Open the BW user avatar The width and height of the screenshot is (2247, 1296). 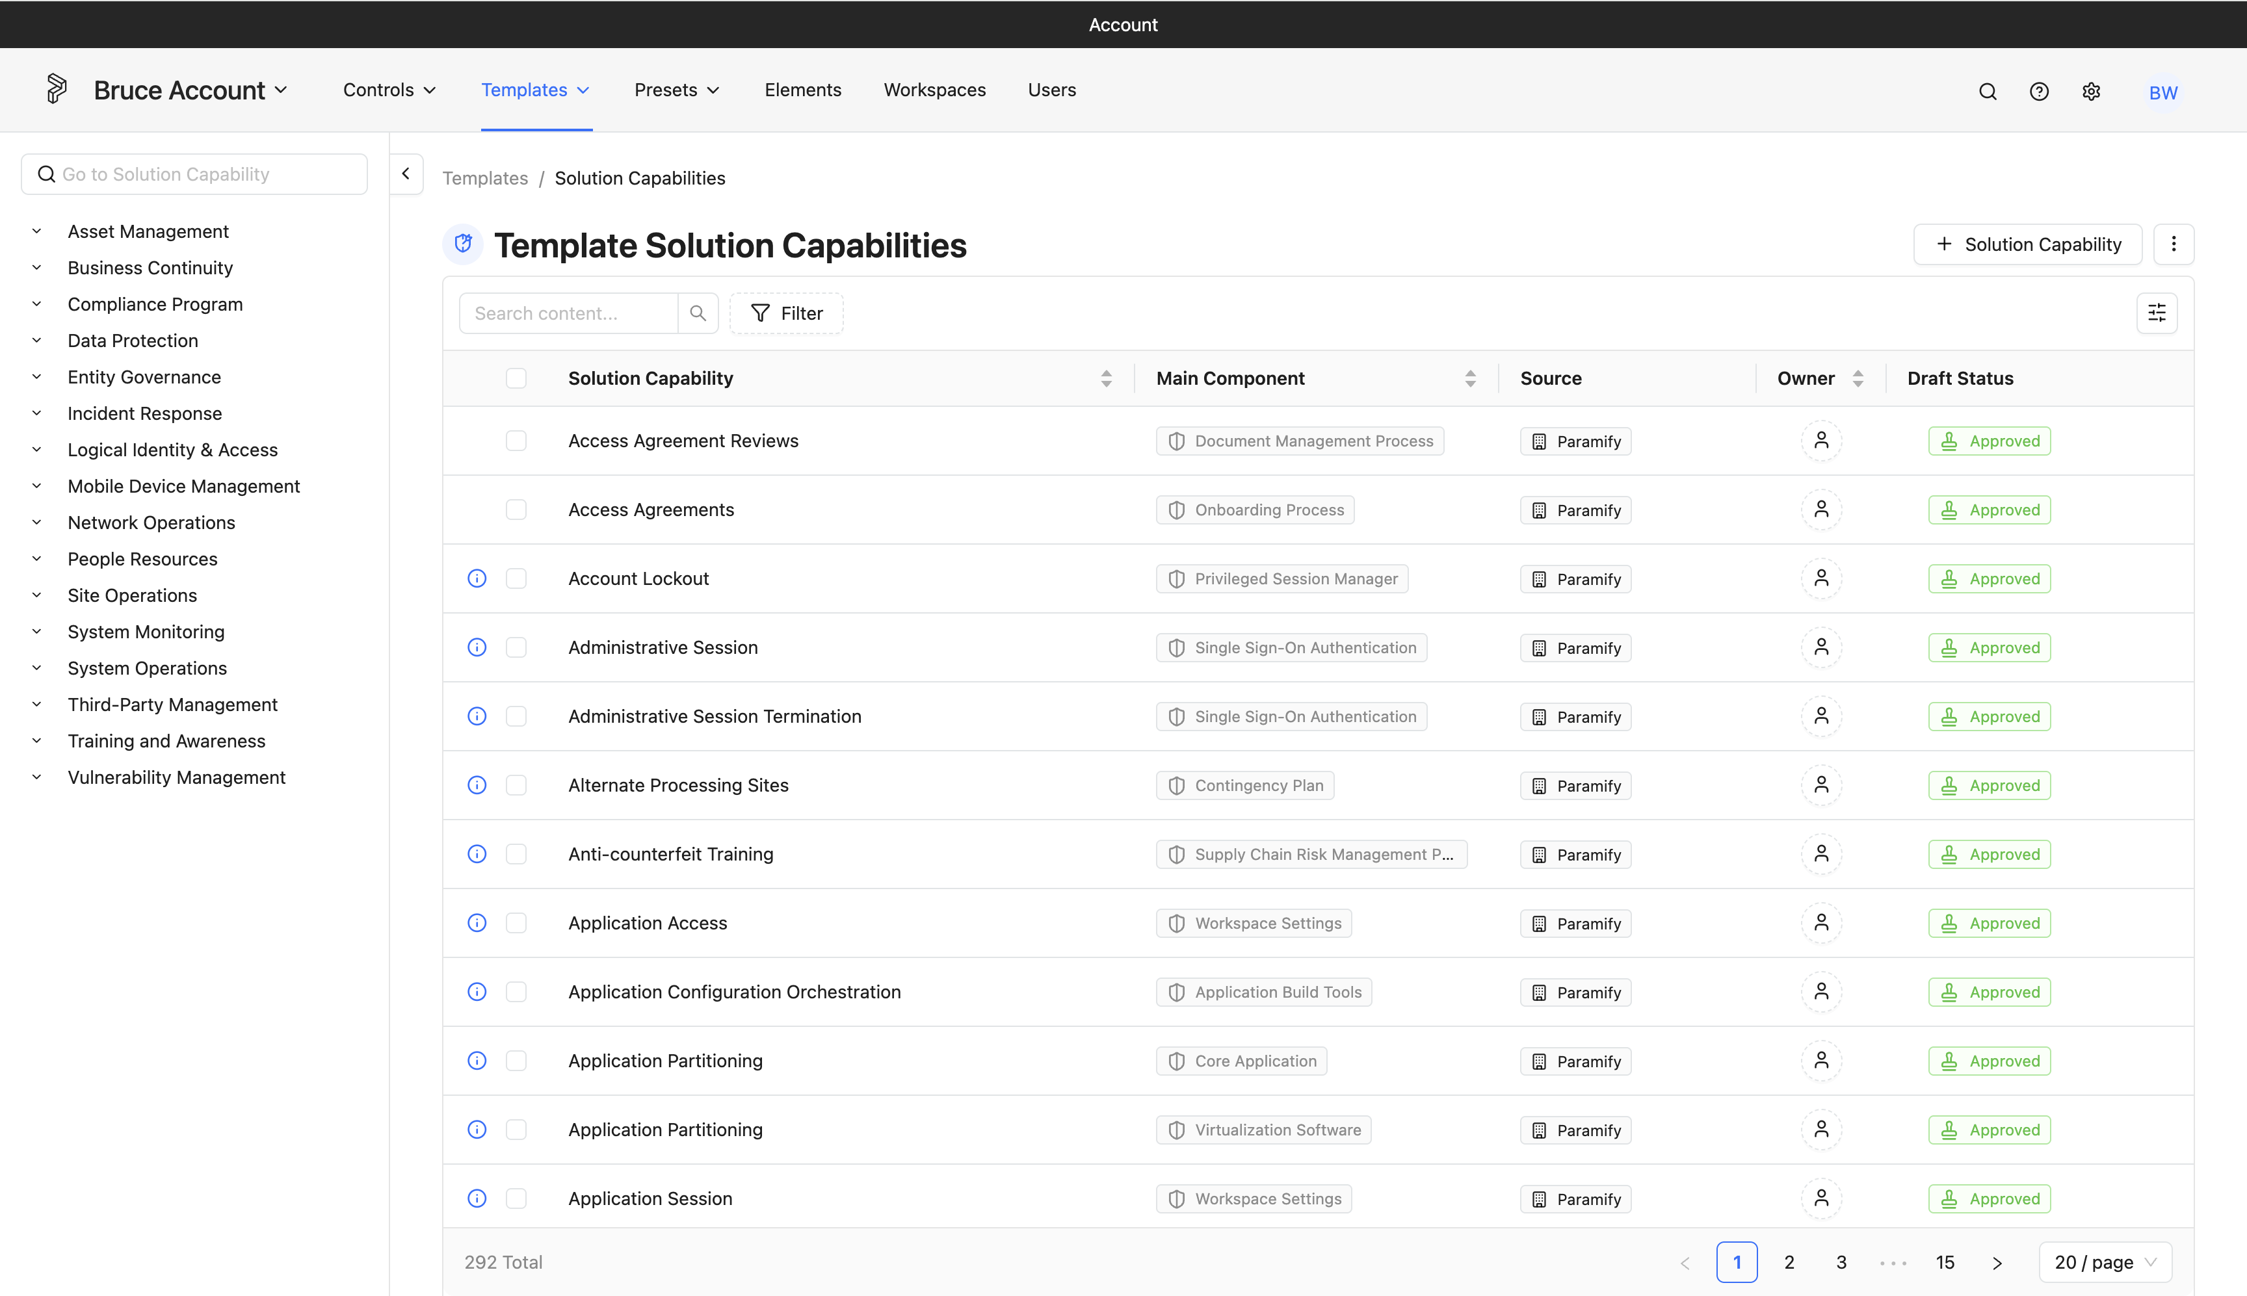(x=2162, y=92)
